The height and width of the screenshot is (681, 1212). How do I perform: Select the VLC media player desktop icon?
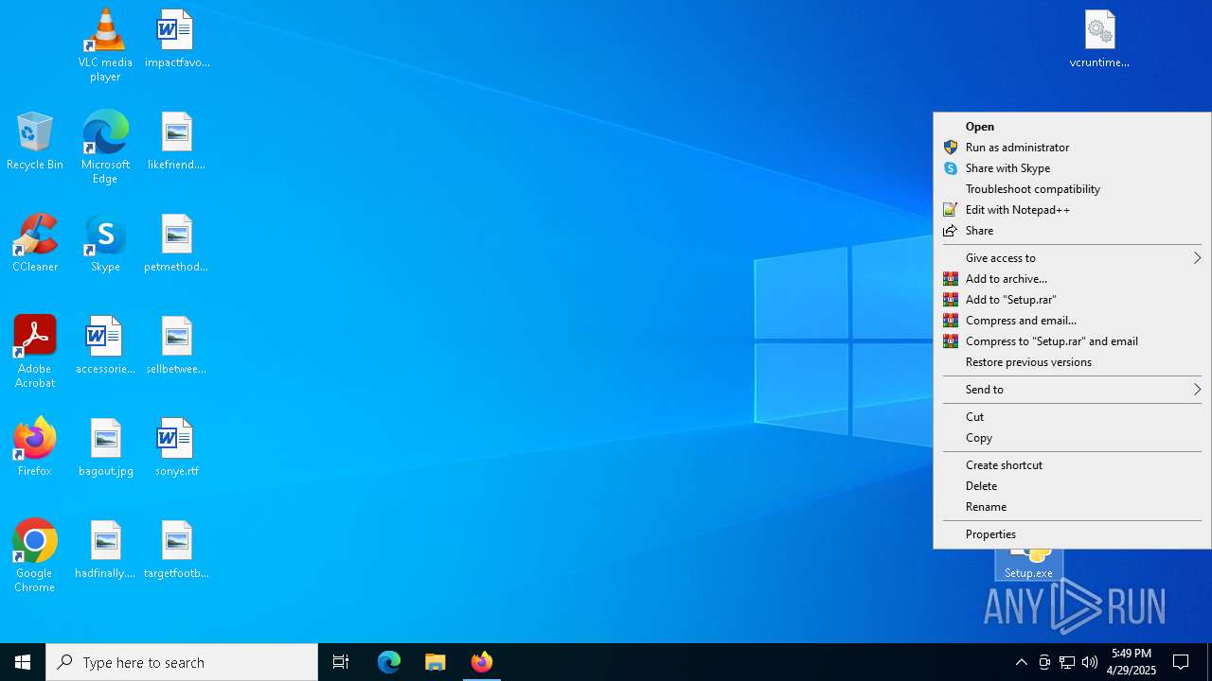click(105, 44)
